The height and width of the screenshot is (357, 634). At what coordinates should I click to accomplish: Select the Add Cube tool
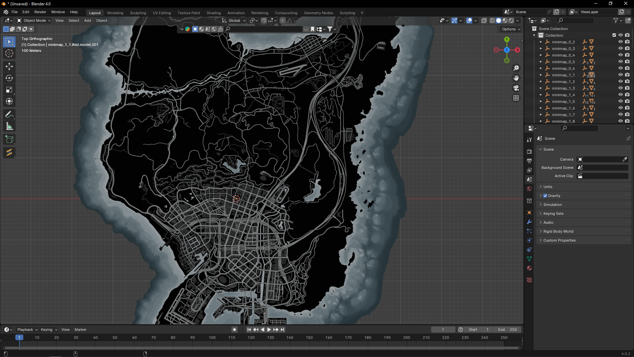pyautogui.click(x=9, y=139)
